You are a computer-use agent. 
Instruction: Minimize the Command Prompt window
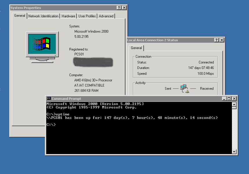[x=224, y=99]
